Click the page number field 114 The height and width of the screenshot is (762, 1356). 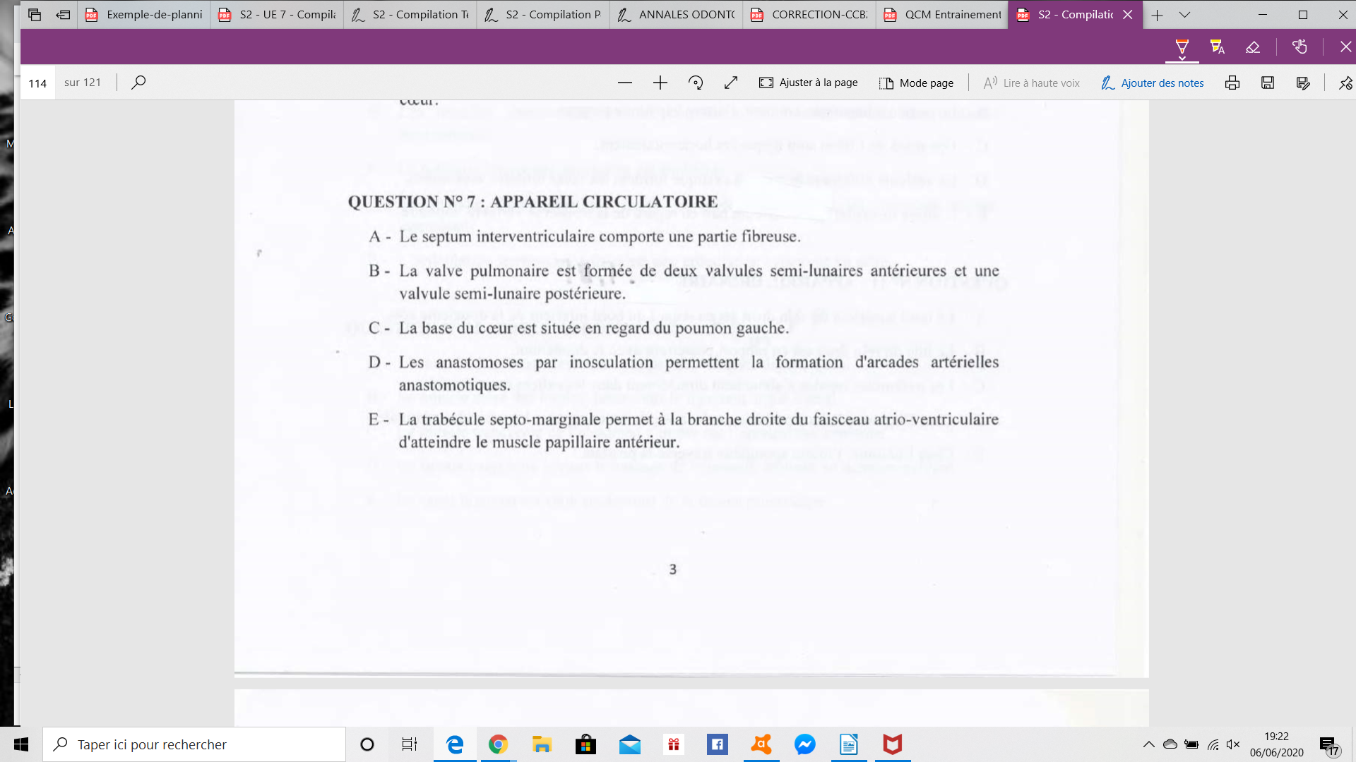pyautogui.click(x=37, y=83)
